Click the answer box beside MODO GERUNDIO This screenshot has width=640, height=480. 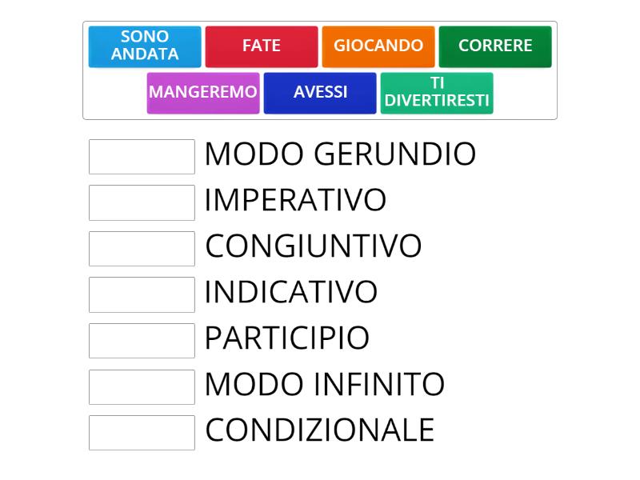[142, 157]
